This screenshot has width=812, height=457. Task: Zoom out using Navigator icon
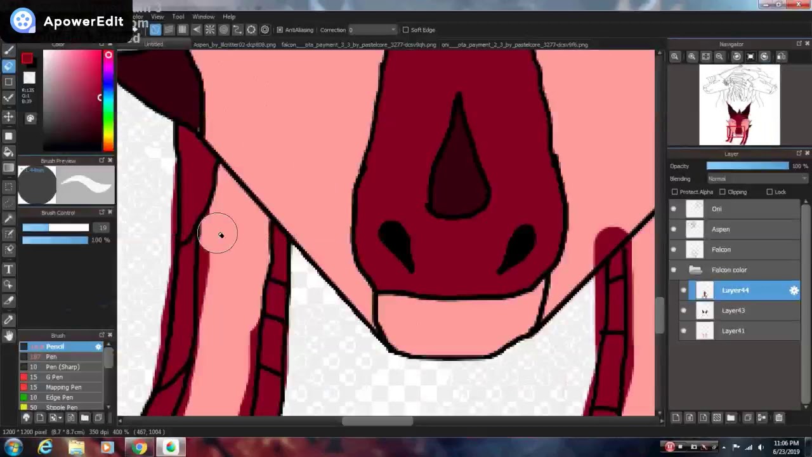[x=719, y=56]
